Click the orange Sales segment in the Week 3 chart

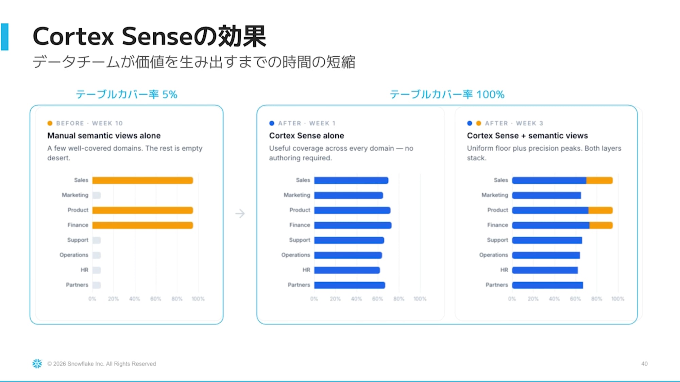pyautogui.click(x=599, y=180)
